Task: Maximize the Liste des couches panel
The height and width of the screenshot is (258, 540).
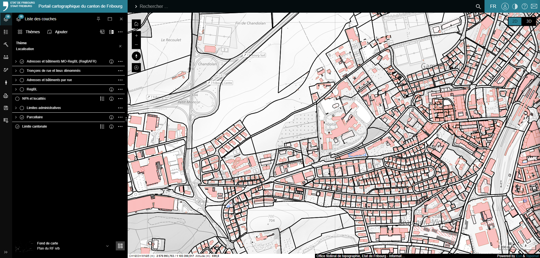Action: (110, 19)
